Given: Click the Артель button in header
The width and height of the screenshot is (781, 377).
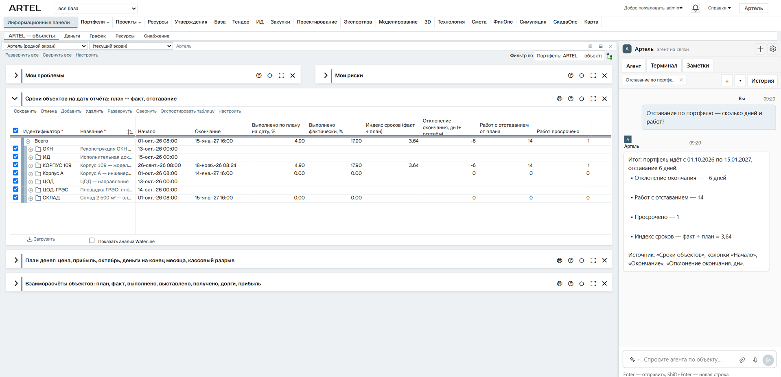Looking at the screenshot, I should point(754,8).
